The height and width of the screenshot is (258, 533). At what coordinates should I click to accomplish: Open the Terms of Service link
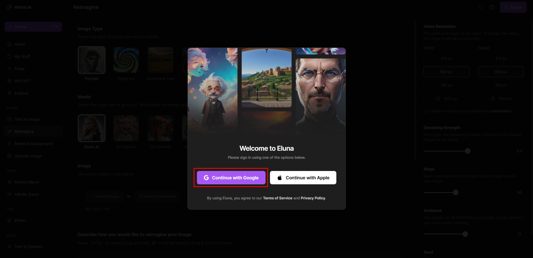click(277, 198)
